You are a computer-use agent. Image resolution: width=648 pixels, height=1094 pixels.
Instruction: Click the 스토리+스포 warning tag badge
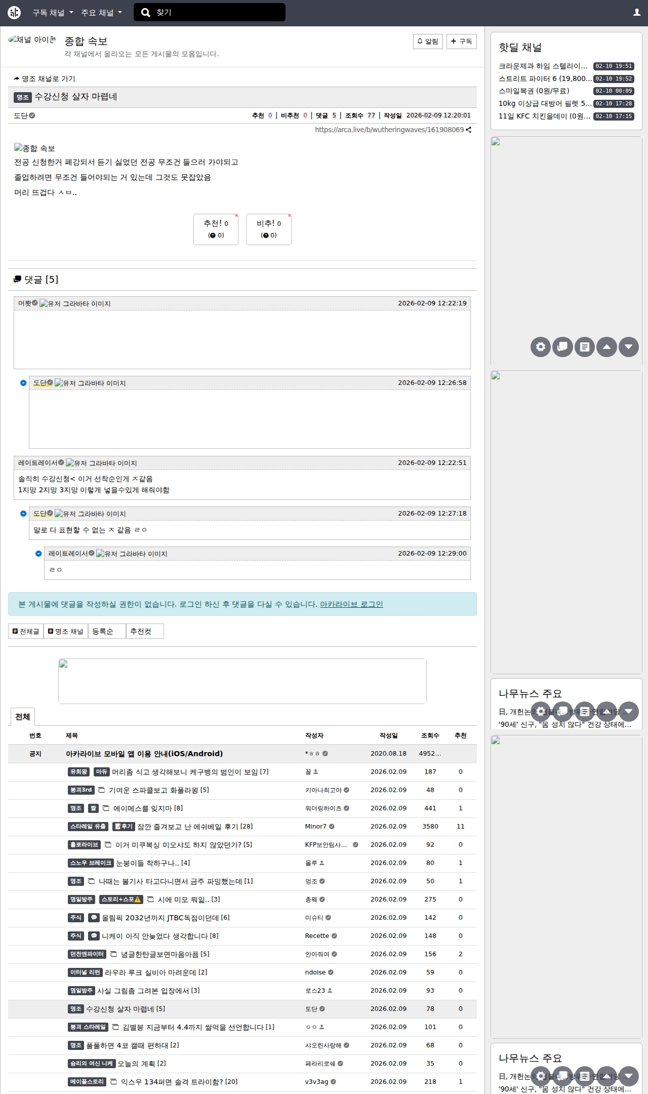(x=121, y=900)
